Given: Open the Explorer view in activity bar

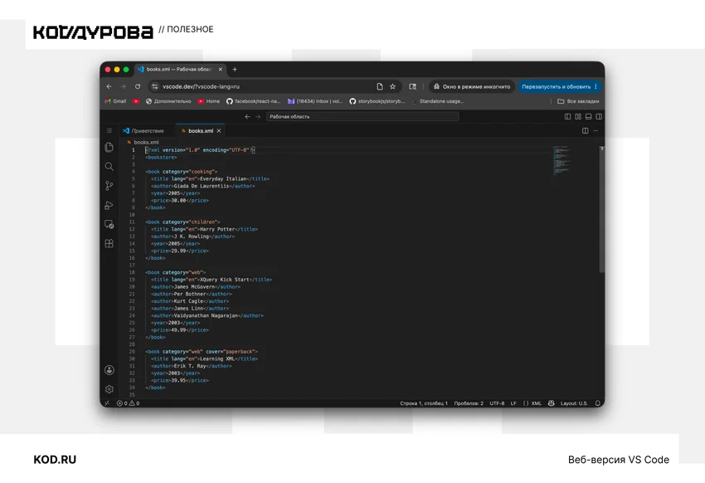Looking at the screenshot, I should tap(109, 147).
